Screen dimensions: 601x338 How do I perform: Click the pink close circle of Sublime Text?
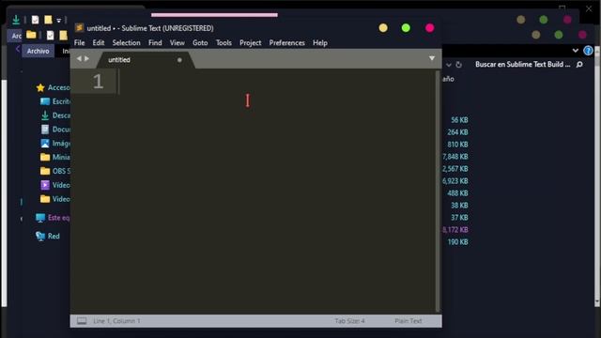coord(430,28)
